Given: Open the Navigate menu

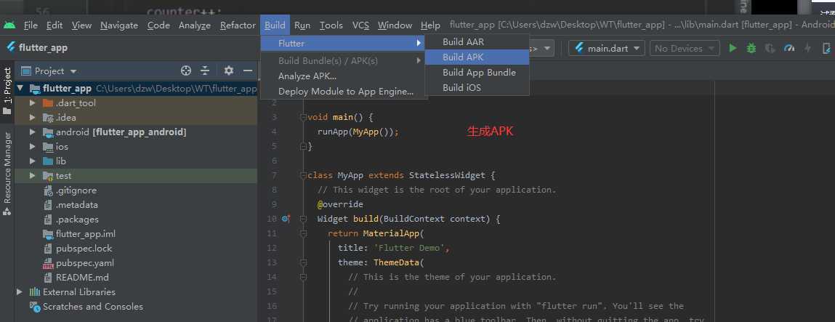Looking at the screenshot, I should [119, 25].
